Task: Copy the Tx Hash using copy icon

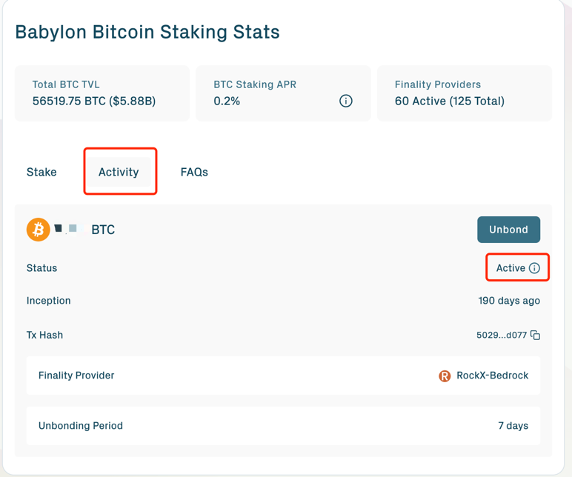Action: click(535, 336)
